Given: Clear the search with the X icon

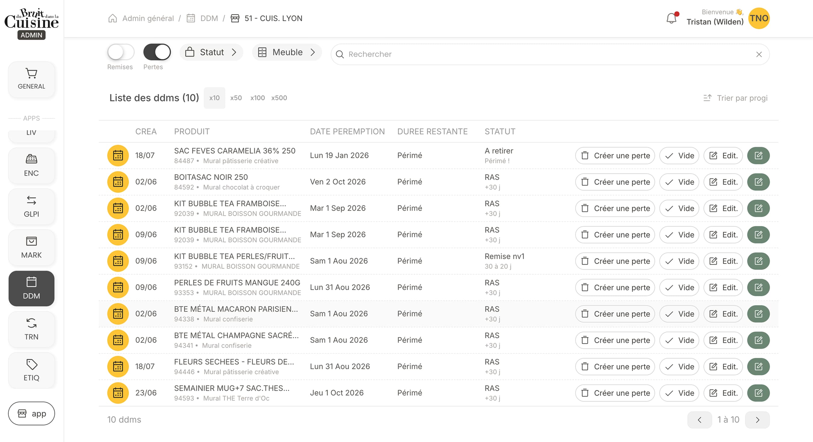Looking at the screenshot, I should click(x=759, y=54).
